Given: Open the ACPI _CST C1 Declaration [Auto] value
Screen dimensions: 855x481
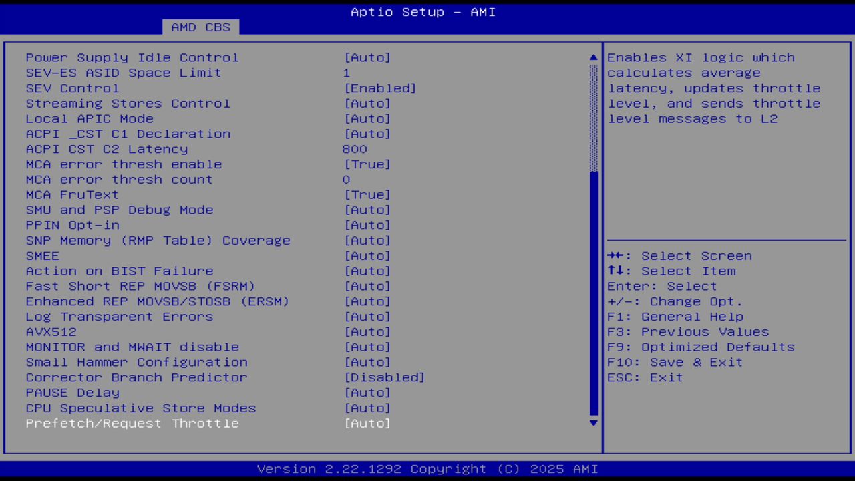Looking at the screenshot, I should (x=367, y=134).
